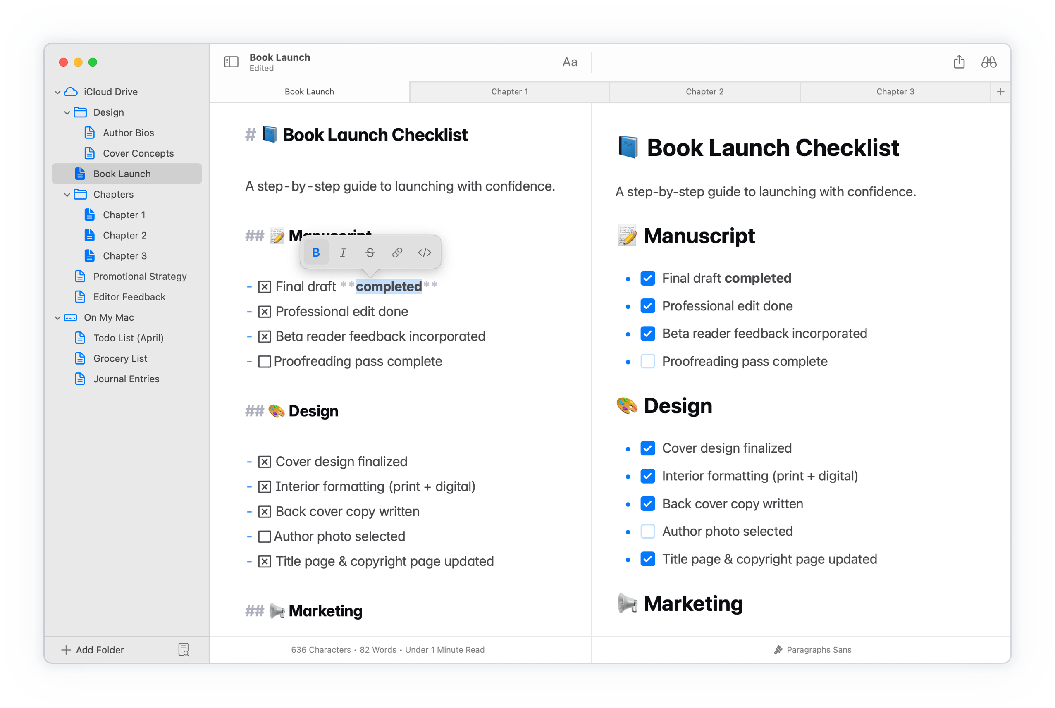The height and width of the screenshot is (708, 1055).
Task: Click the preview Marketing heading
Action: [693, 604]
